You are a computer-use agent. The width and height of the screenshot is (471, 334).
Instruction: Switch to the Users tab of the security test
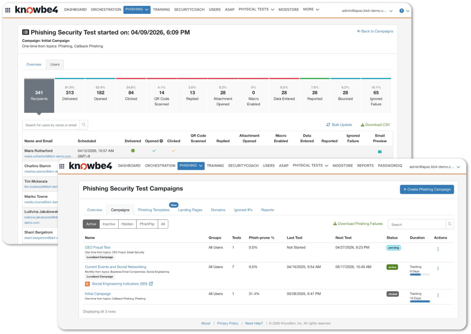[x=55, y=64]
